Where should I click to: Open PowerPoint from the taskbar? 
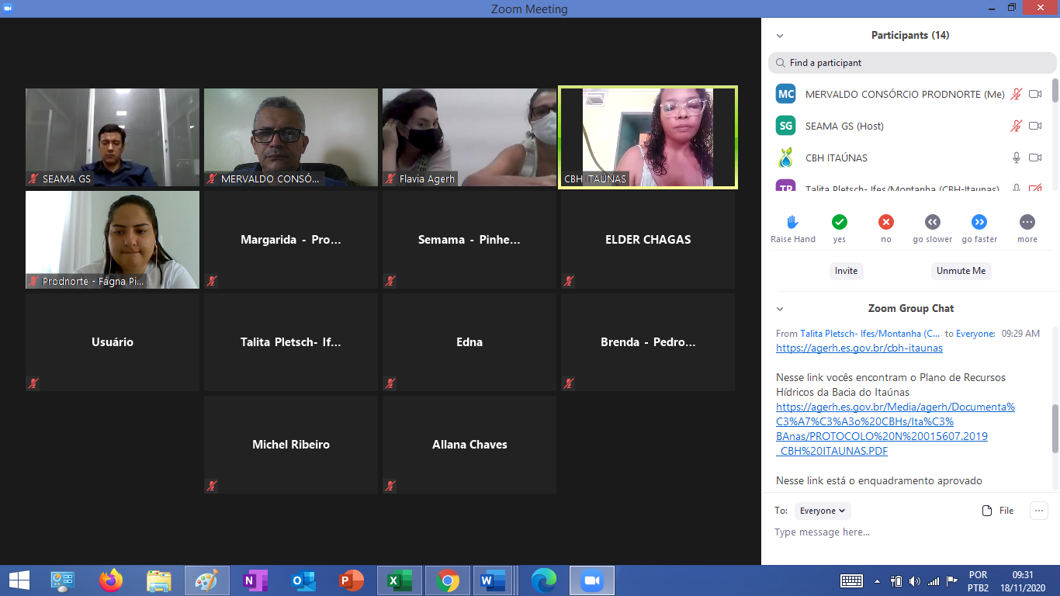tap(352, 580)
